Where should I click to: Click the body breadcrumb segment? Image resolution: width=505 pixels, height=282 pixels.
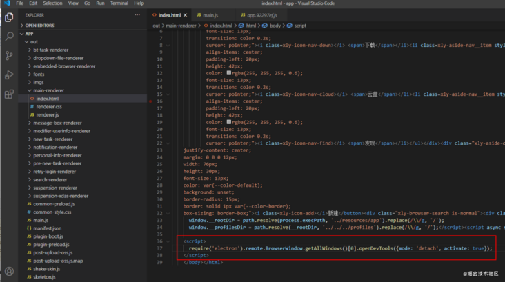click(x=275, y=26)
